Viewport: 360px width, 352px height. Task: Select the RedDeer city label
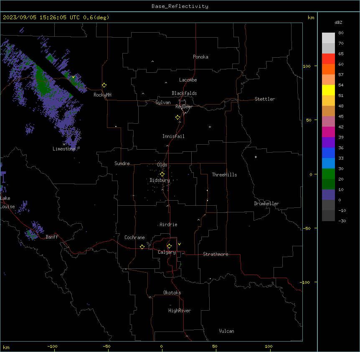(184, 107)
